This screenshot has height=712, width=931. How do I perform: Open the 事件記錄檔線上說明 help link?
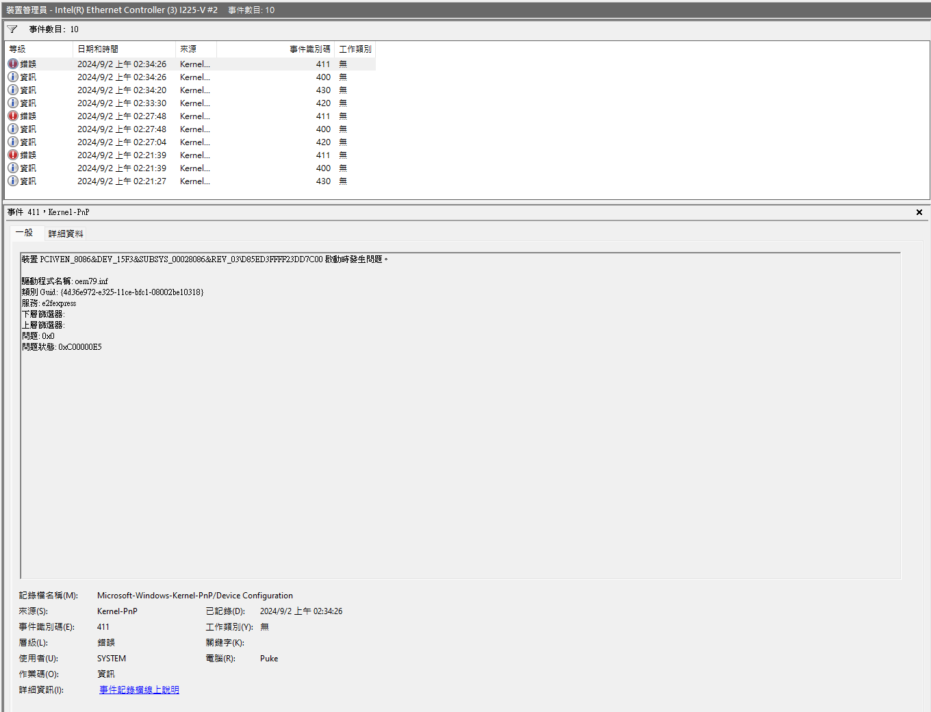click(138, 689)
